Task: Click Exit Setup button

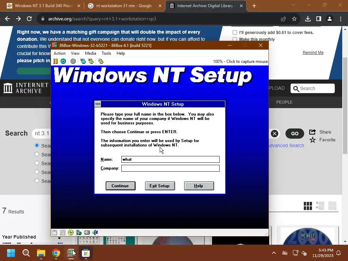Action: tap(160, 186)
